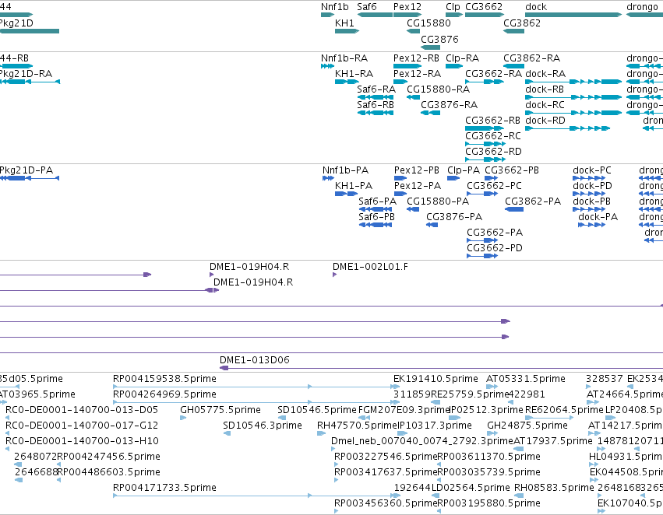Click the Saf6 gene glyph

(x=375, y=15)
